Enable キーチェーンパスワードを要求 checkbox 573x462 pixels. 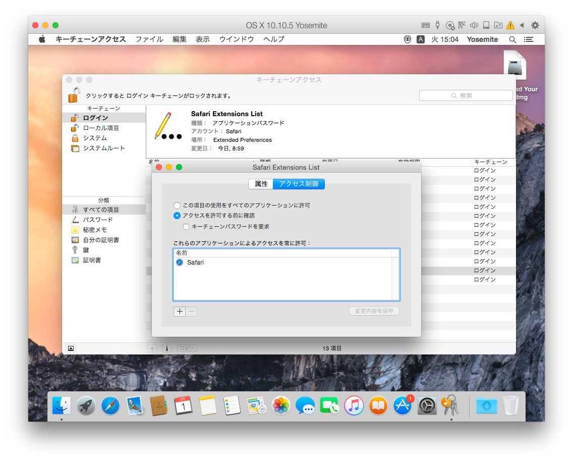pos(186,227)
